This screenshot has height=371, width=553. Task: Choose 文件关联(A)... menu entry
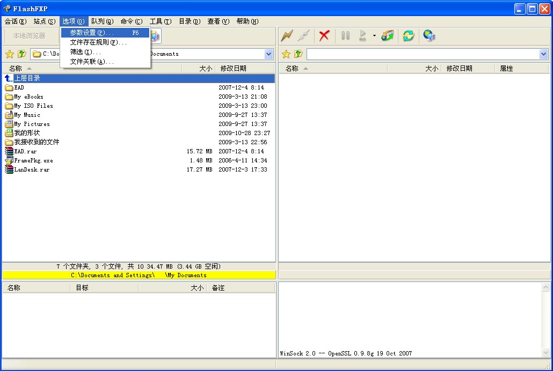point(105,62)
